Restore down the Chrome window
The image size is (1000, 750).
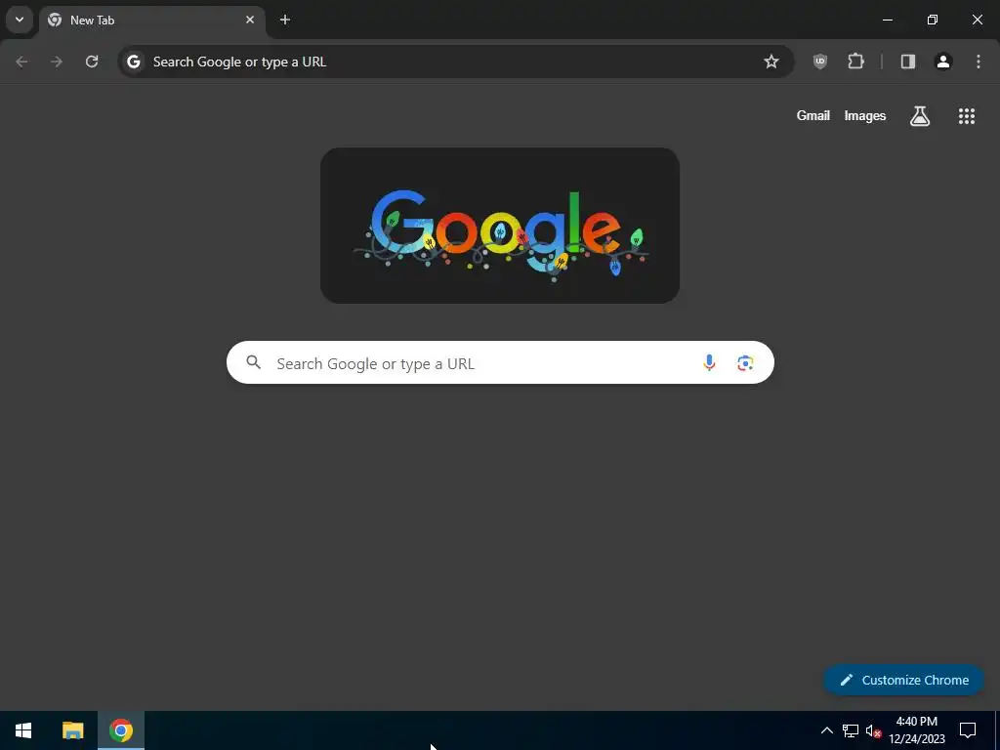coord(933,20)
